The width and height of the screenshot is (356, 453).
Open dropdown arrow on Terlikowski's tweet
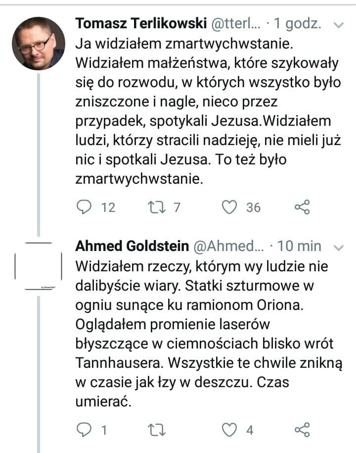click(339, 24)
